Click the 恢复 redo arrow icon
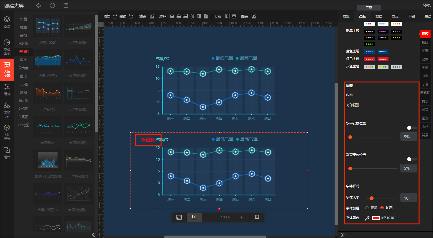 (x=115, y=16)
